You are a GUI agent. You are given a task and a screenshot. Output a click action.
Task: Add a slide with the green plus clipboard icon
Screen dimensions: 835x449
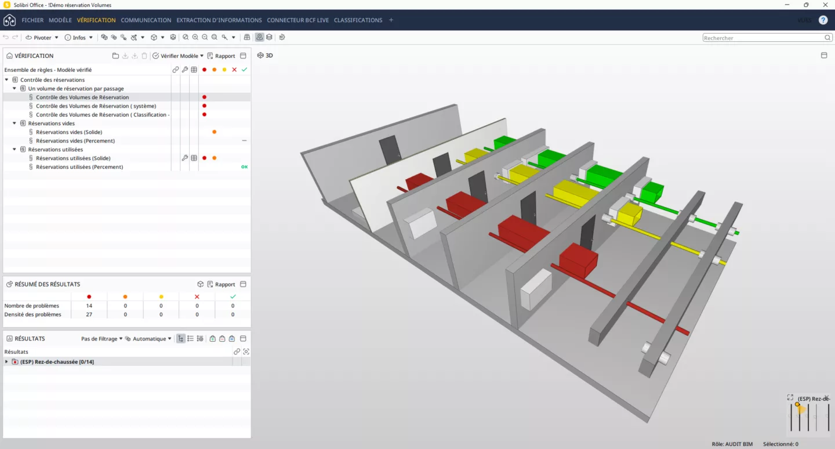213,339
